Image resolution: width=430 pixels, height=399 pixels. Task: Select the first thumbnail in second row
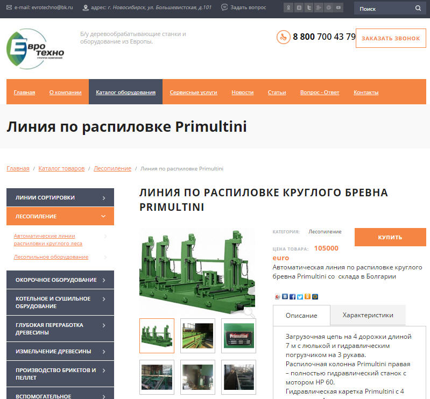tap(157, 377)
